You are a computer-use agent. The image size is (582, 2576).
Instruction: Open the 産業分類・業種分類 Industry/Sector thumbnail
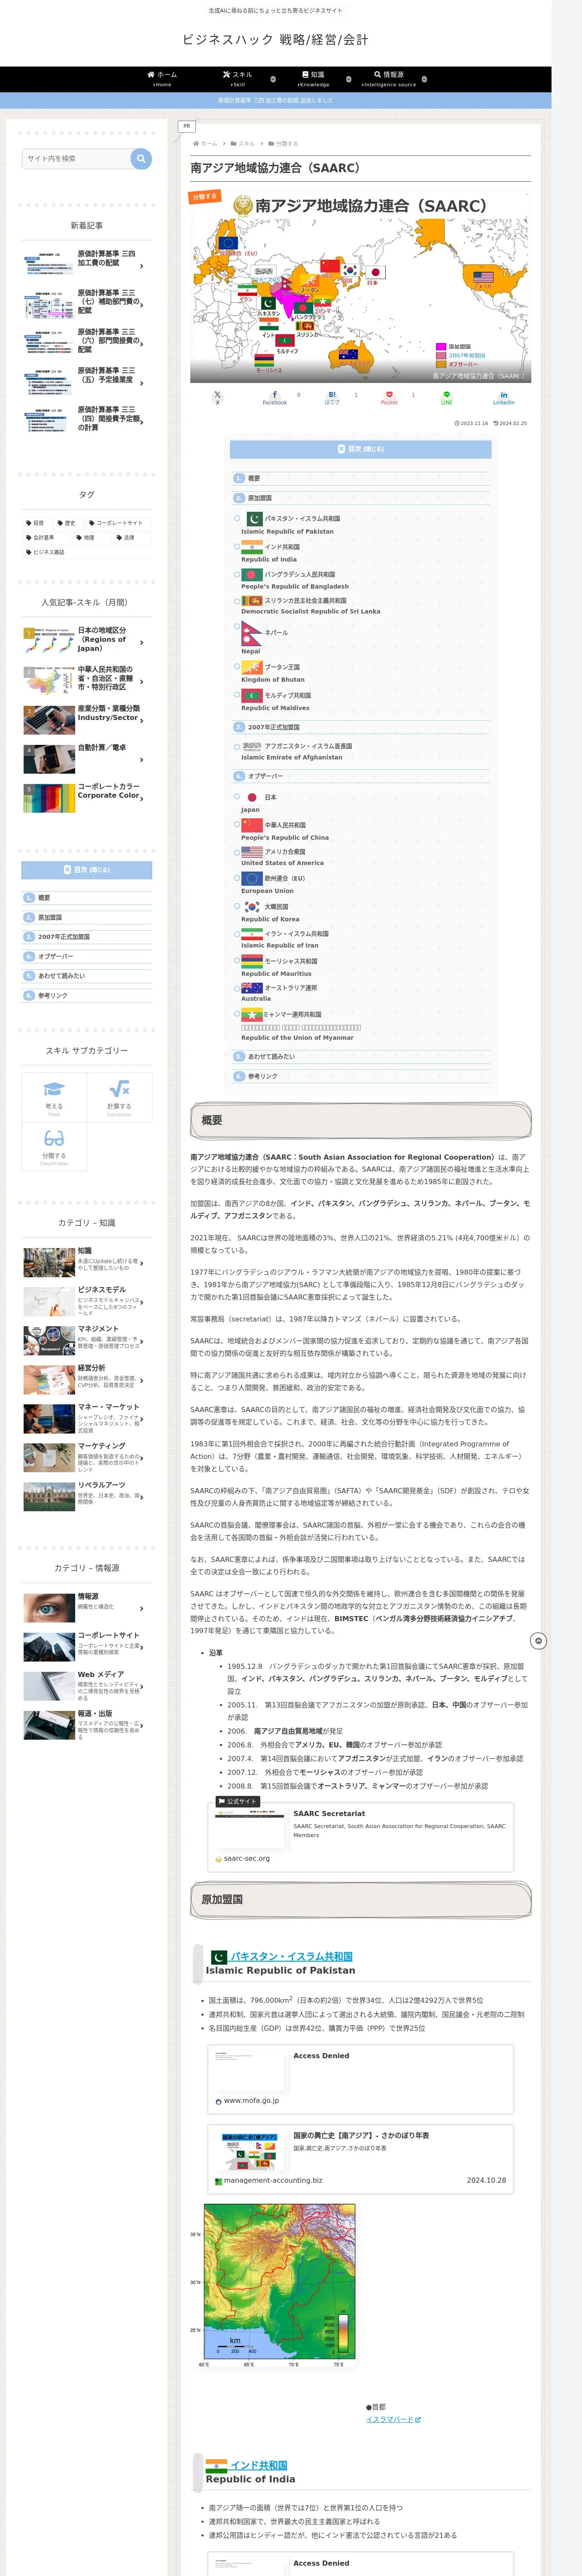click(x=49, y=719)
